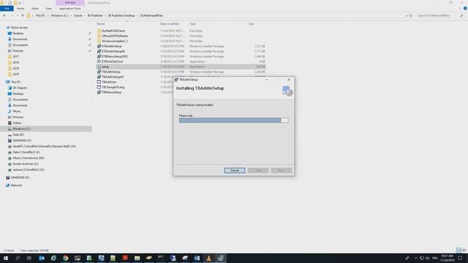Select the TBAddInSetup64 installer package

(113, 77)
